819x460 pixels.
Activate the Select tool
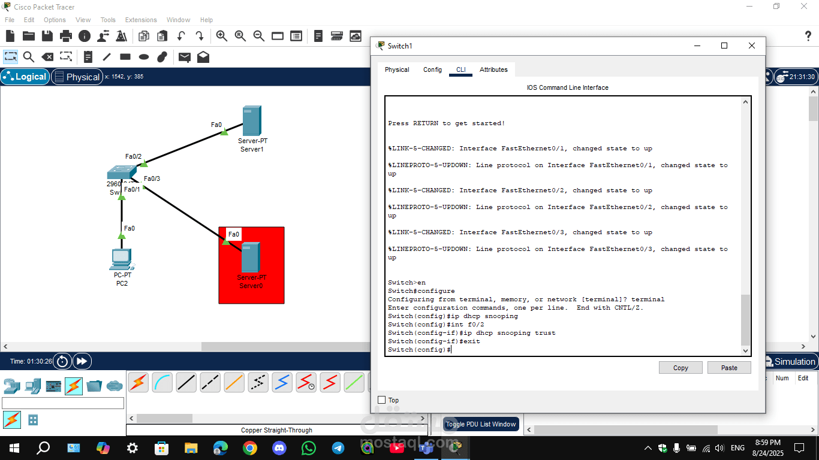pyautogui.click(x=11, y=57)
